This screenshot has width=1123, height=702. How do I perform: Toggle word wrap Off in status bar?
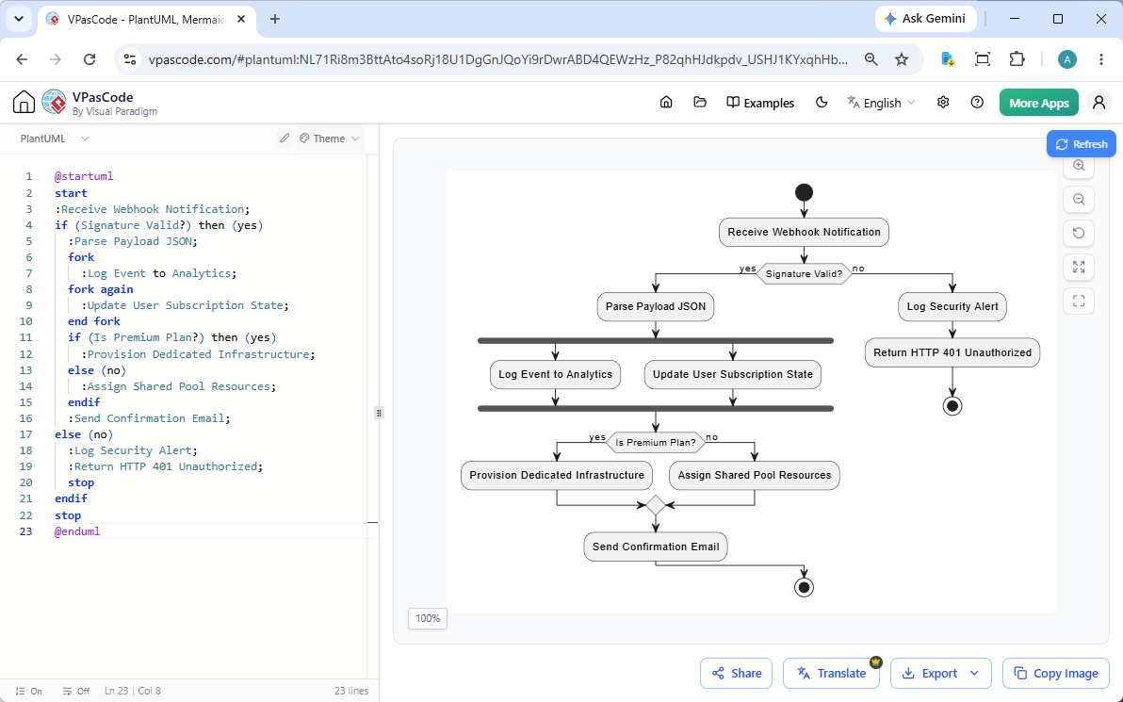76,692
